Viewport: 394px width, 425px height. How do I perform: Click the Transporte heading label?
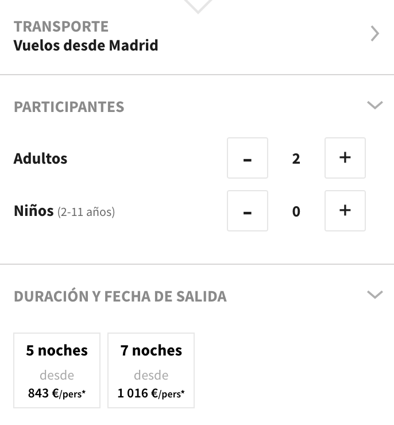point(61,26)
